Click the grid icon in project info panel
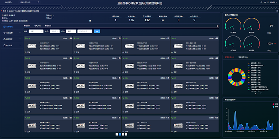 pos(90,21)
